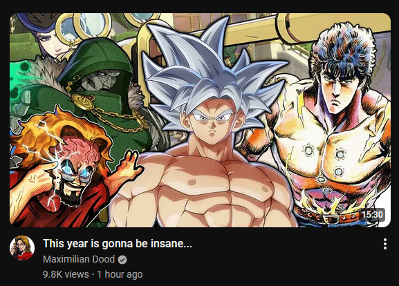This screenshot has height=286, width=399.
Task: Click the woman wearing brass goggles
Action: click(52, 38)
